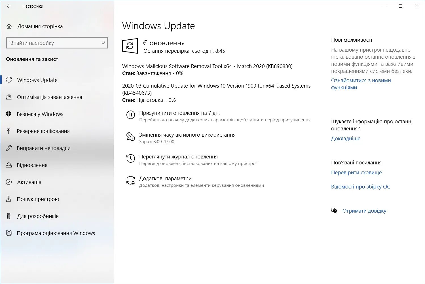Click the Докладніше link

(x=346, y=138)
